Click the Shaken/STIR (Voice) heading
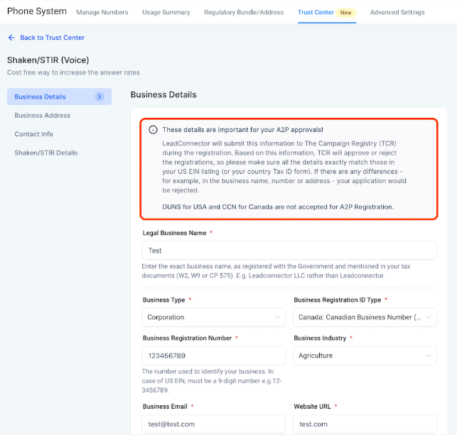This screenshot has height=435, width=457. pos(48,60)
